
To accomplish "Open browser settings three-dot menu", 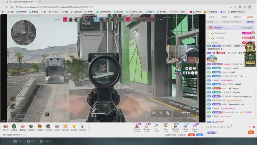I will point(254,7).
